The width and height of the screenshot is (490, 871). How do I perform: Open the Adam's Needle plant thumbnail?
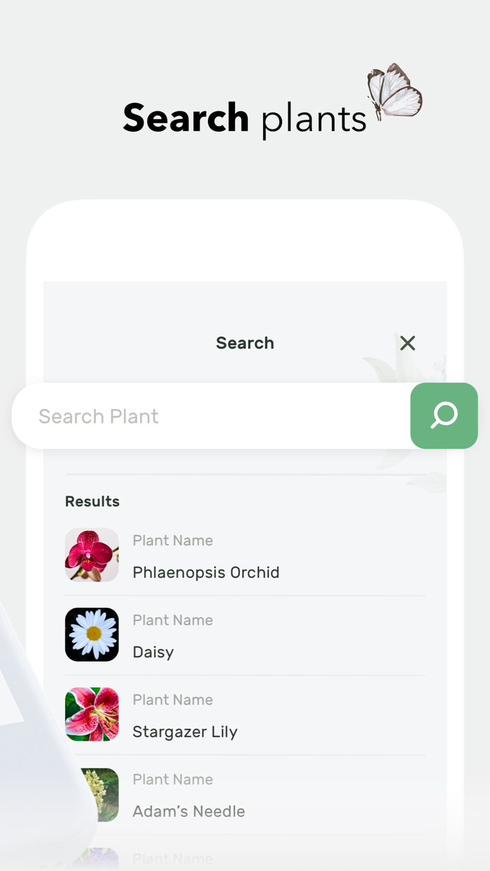92,794
